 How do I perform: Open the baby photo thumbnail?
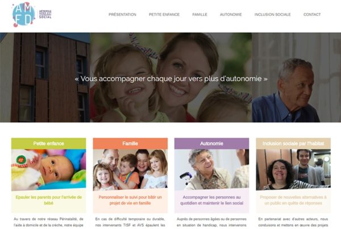pos(49,170)
